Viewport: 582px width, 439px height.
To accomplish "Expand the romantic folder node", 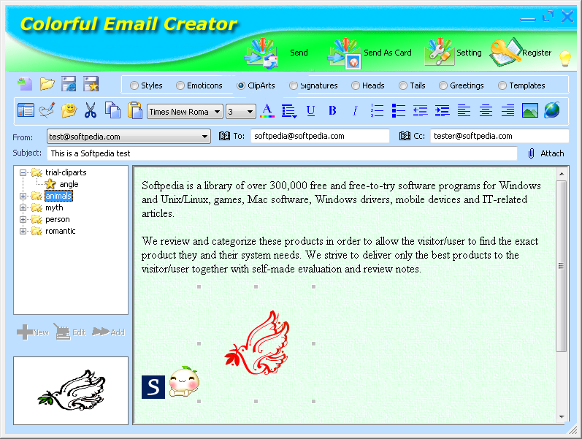I will 23,232.
